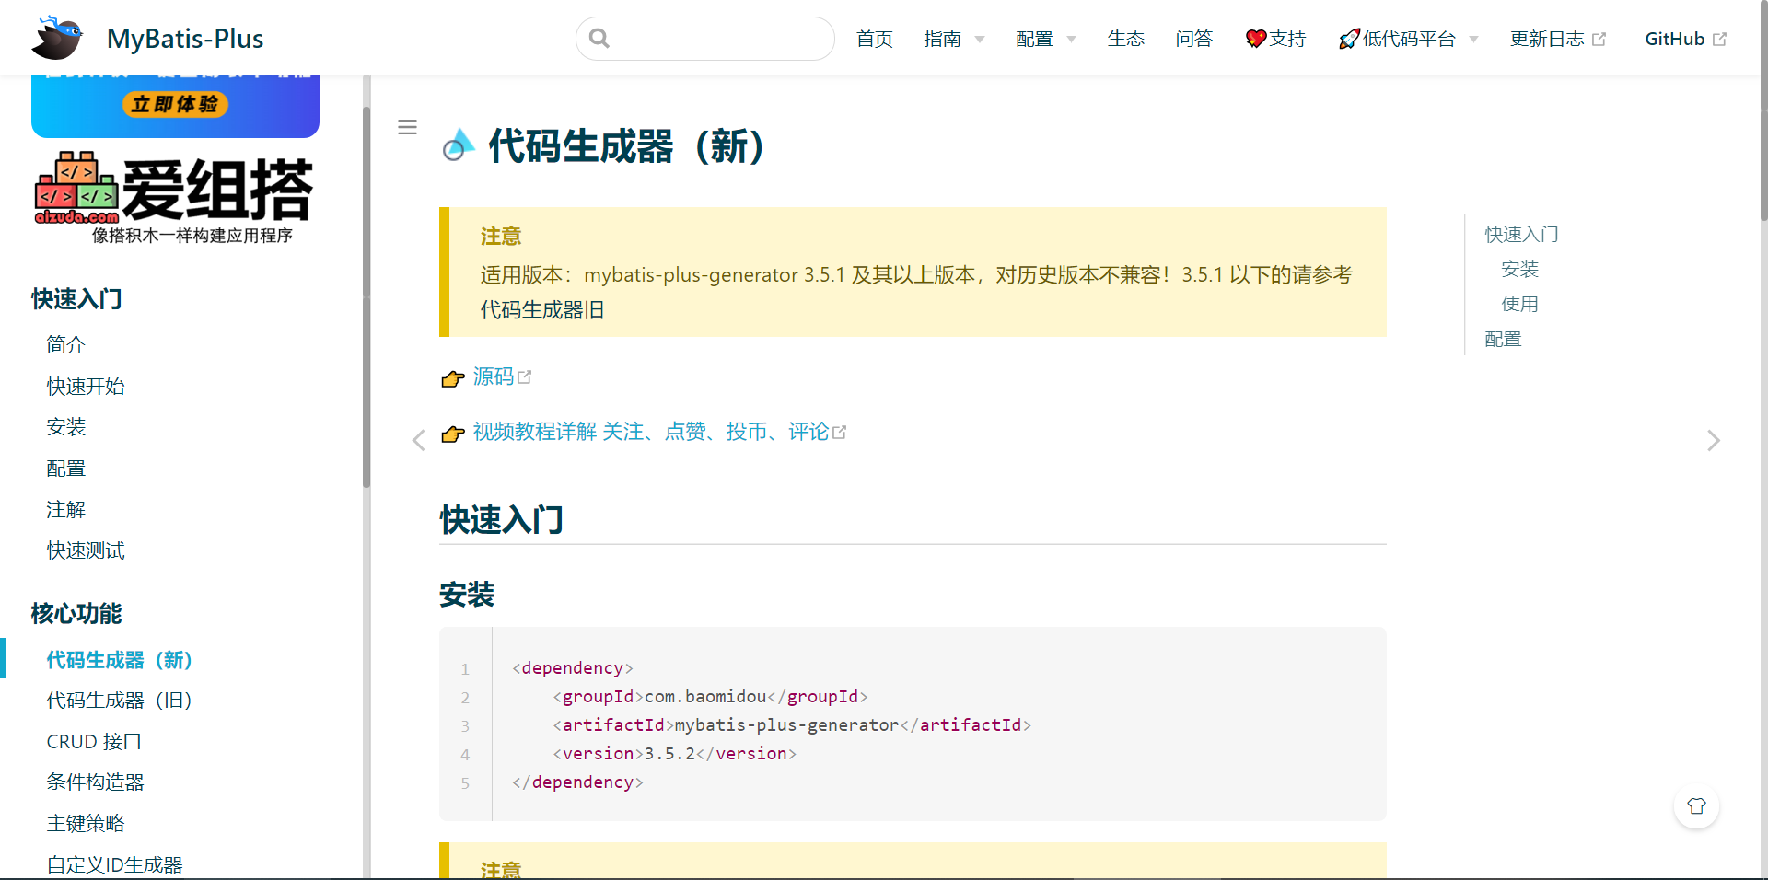Click the search magnifier icon
The height and width of the screenshot is (880, 1768).
pyautogui.click(x=599, y=38)
